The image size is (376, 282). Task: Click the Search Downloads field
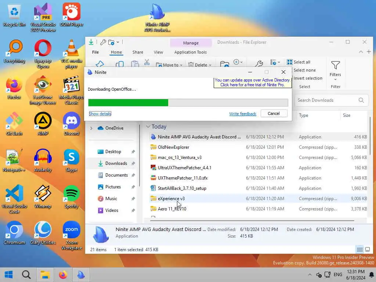pyautogui.click(x=331, y=100)
